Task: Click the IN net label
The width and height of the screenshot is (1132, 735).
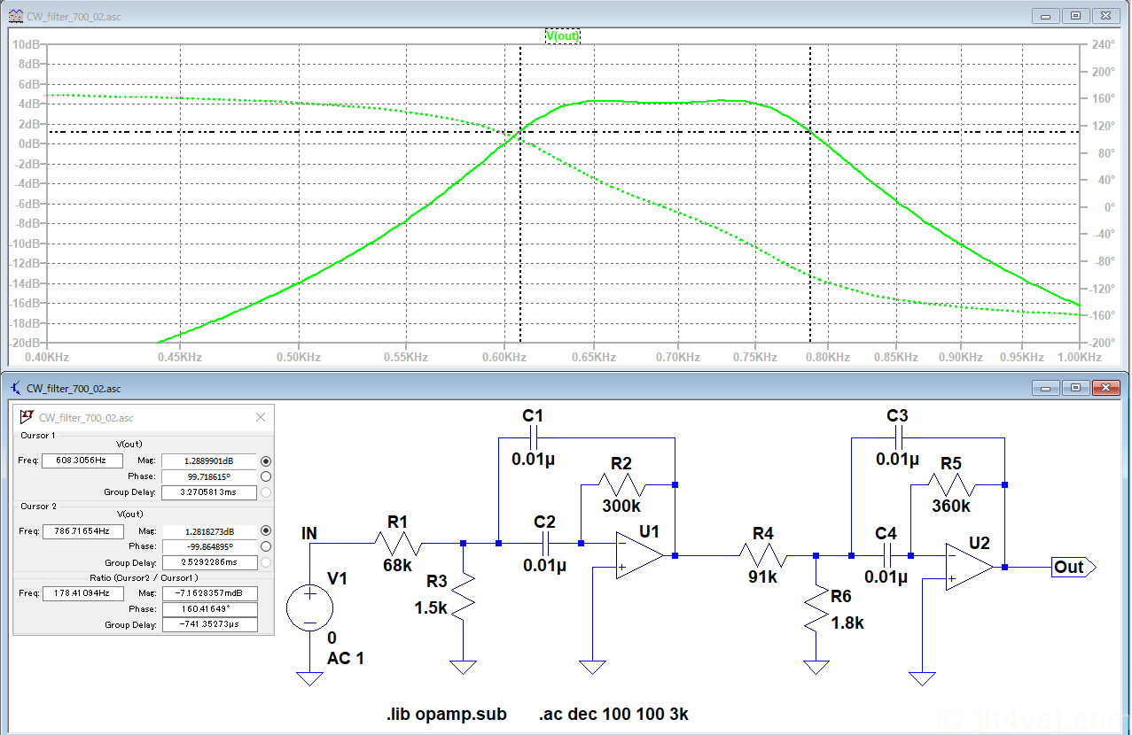Action: pyautogui.click(x=308, y=533)
